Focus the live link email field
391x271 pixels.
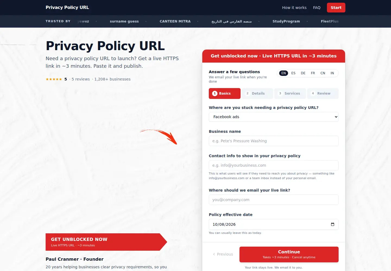274,200
